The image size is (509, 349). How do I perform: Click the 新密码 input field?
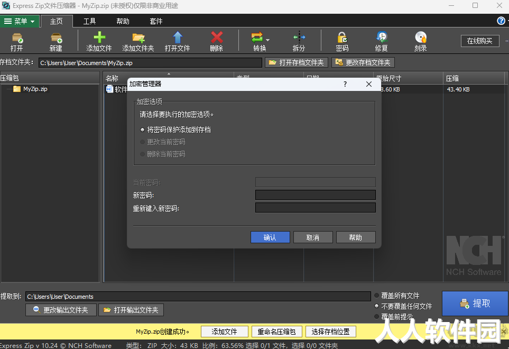(315, 195)
